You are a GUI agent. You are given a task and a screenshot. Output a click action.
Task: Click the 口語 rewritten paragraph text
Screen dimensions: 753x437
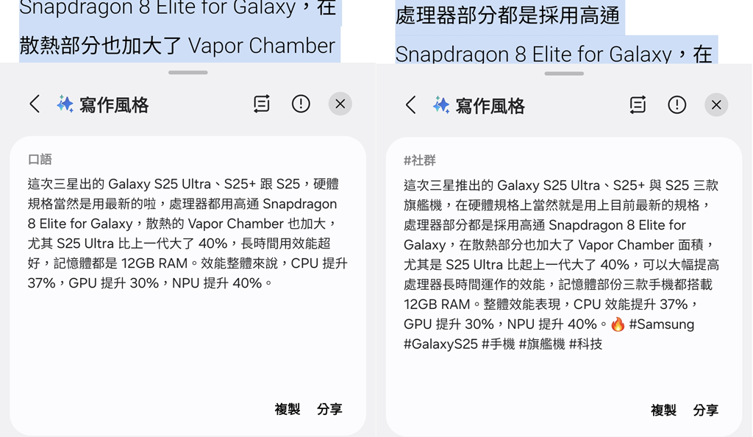[x=188, y=233]
